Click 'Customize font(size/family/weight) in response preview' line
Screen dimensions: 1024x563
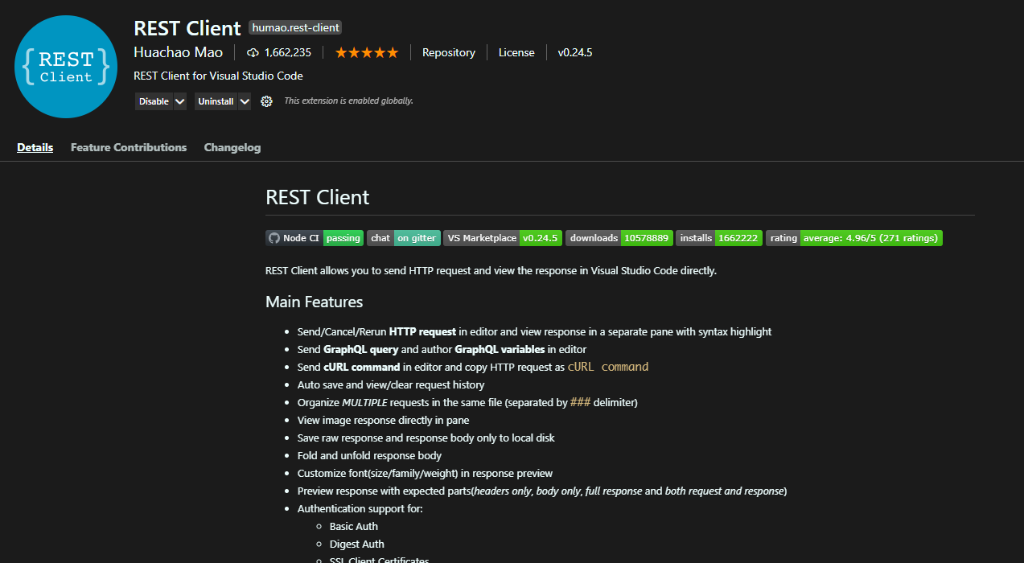point(425,473)
